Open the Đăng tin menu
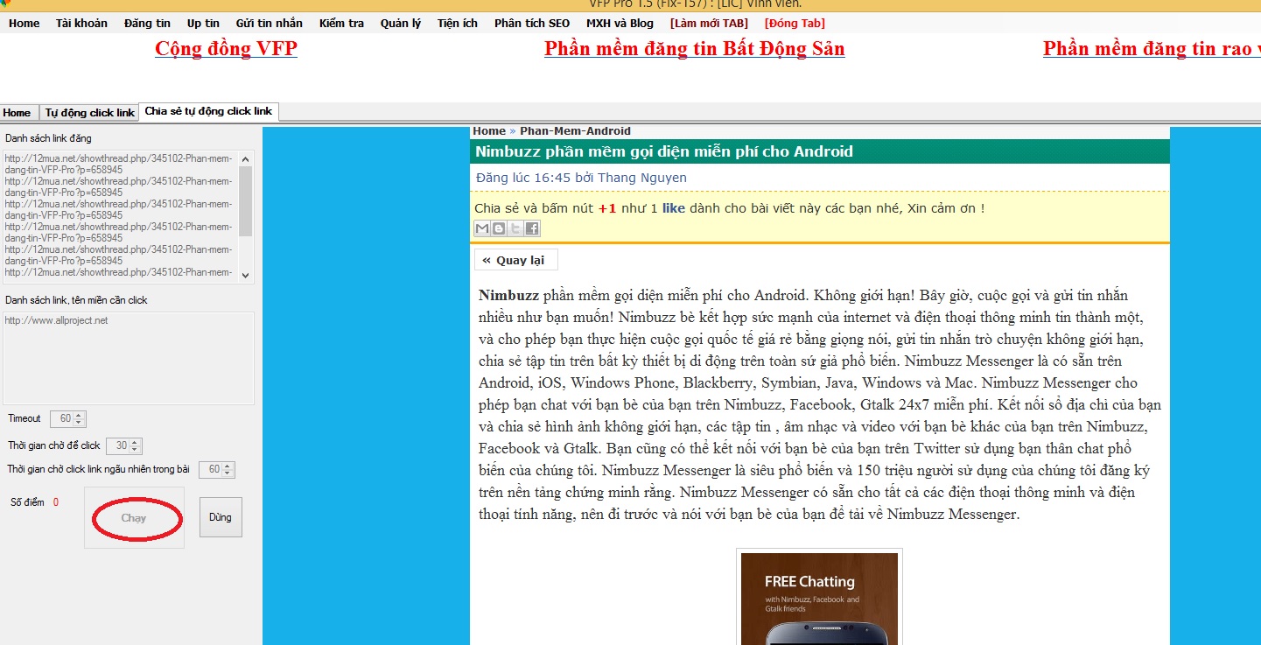The height and width of the screenshot is (645, 1261). point(147,23)
